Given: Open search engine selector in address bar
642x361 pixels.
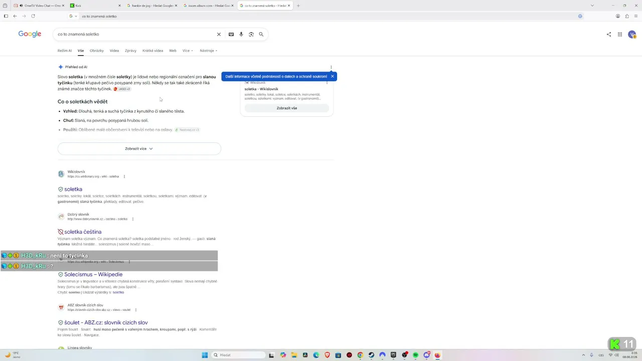Looking at the screenshot, I should 72,16.
